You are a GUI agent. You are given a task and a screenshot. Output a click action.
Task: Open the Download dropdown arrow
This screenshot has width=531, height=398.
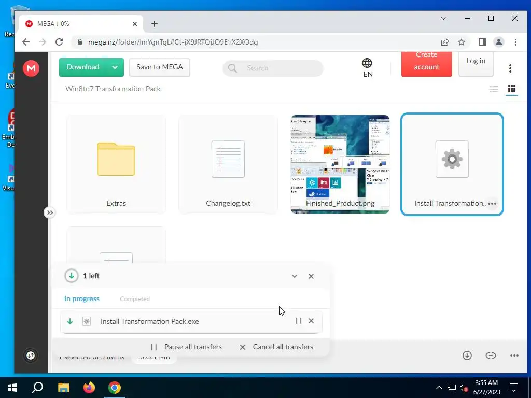coord(115,67)
